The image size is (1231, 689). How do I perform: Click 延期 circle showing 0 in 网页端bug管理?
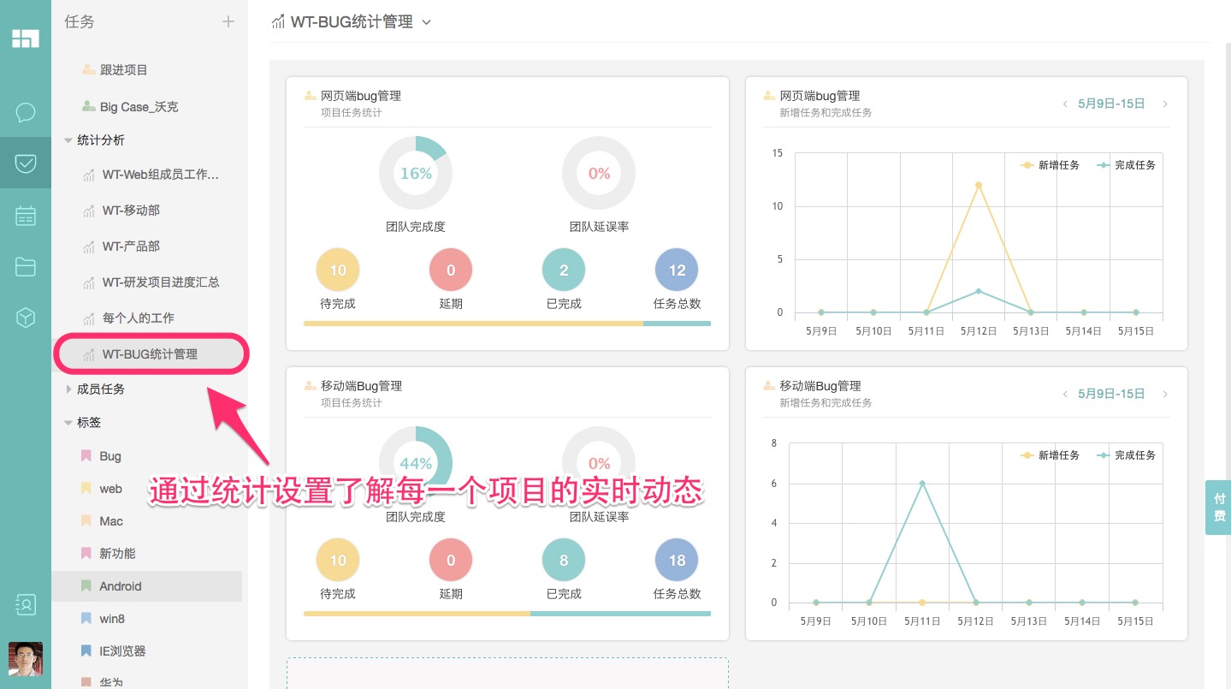451,270
